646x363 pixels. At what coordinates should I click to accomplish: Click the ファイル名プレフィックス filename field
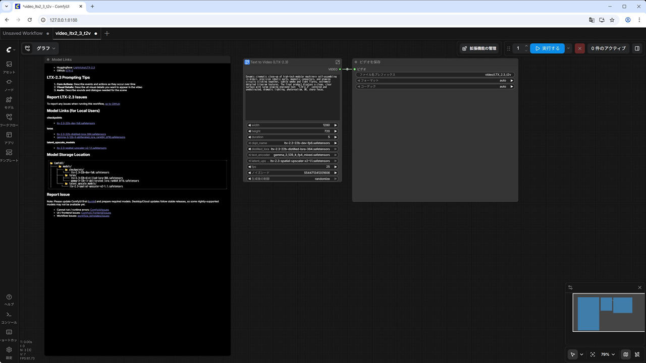point(435,75)
